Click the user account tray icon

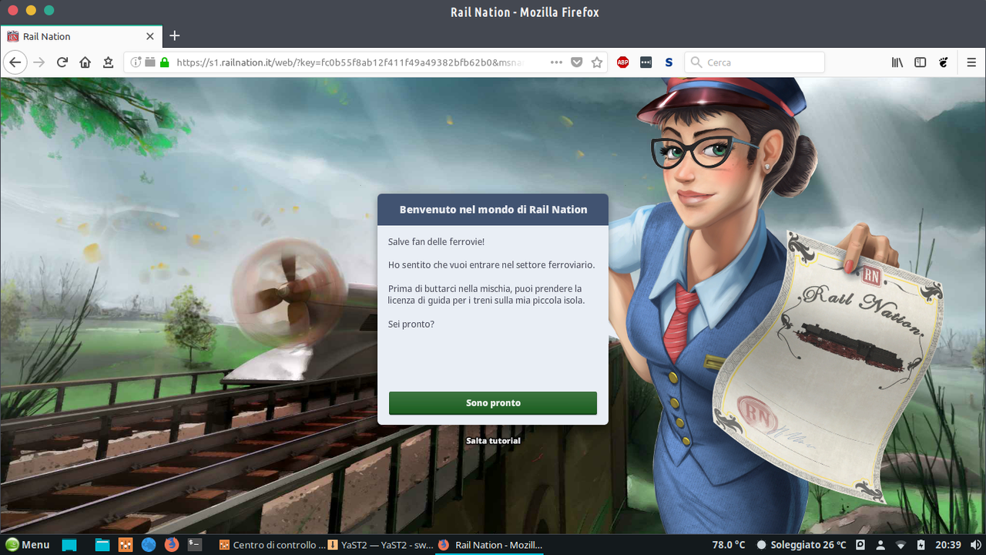pyautogui.click(x=880, y=545)
